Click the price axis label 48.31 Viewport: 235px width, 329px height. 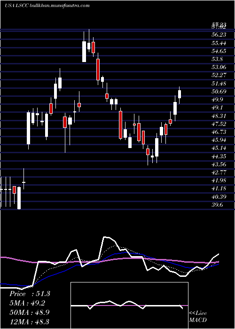219,116
